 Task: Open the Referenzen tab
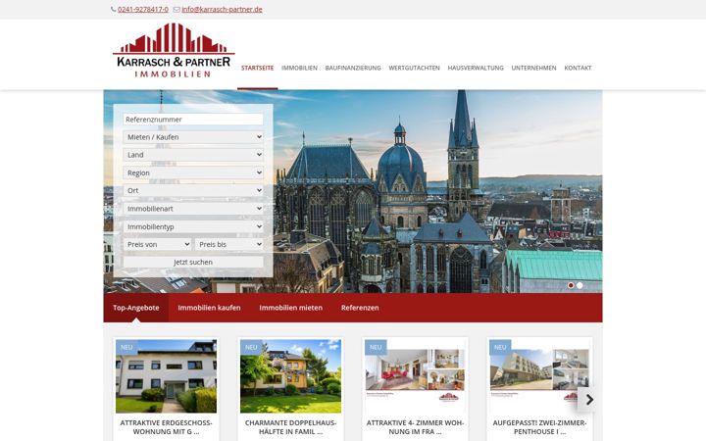tap(360, 308)
